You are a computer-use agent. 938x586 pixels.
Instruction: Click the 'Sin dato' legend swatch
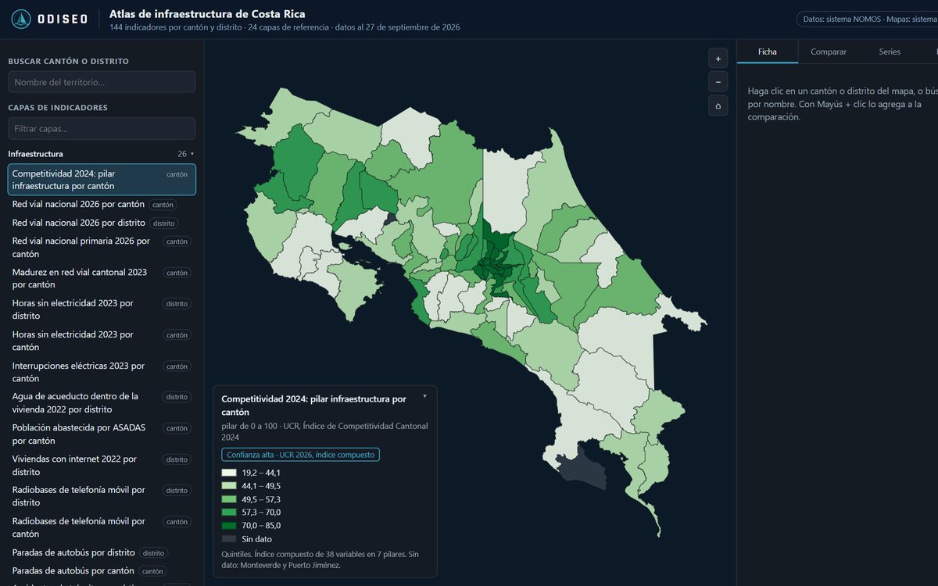pos(229,539)
